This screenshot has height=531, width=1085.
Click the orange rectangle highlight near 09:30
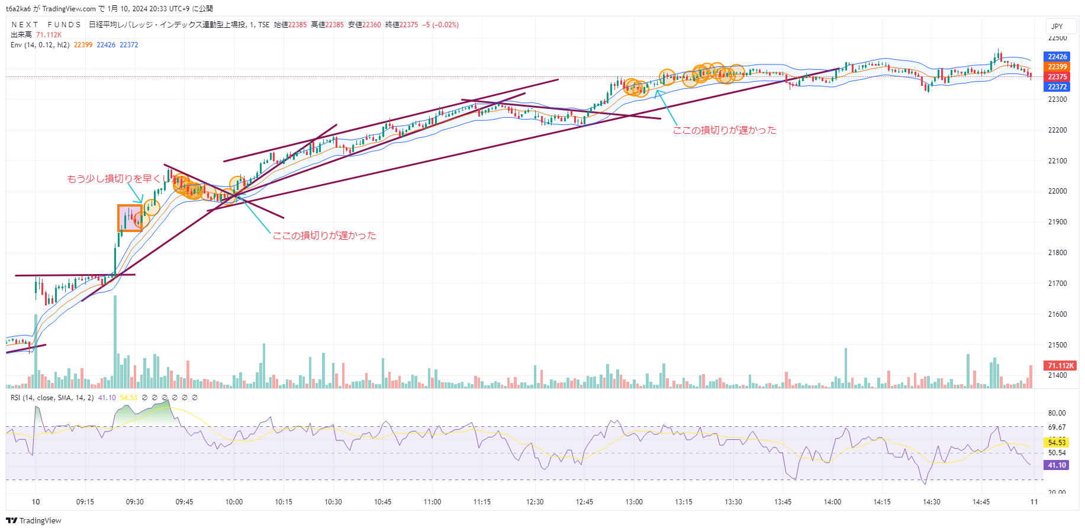coord(130,218)
